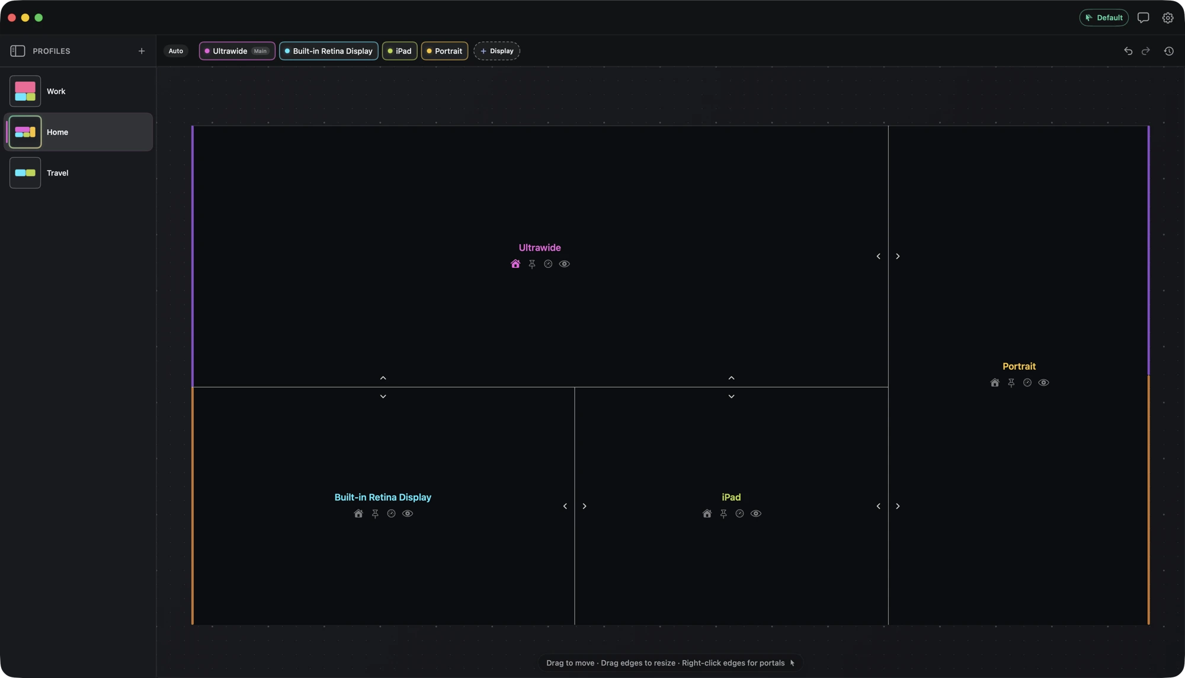
Task: Click right chevron on Ultrawide–Portrait edge
Action: (898, 257)
